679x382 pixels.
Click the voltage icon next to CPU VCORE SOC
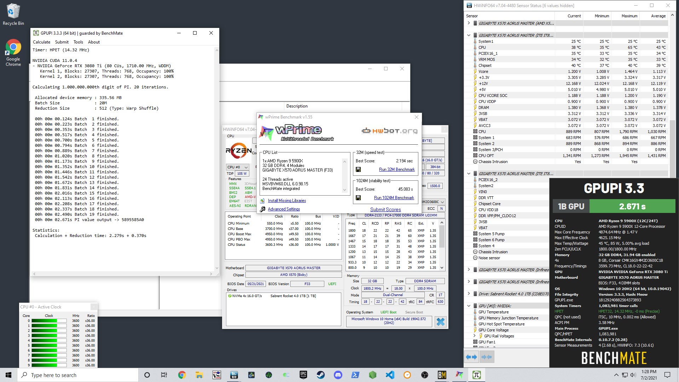(475, 95)
